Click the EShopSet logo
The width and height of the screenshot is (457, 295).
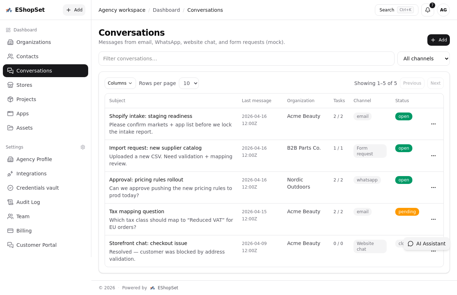[x=25, y=10]
